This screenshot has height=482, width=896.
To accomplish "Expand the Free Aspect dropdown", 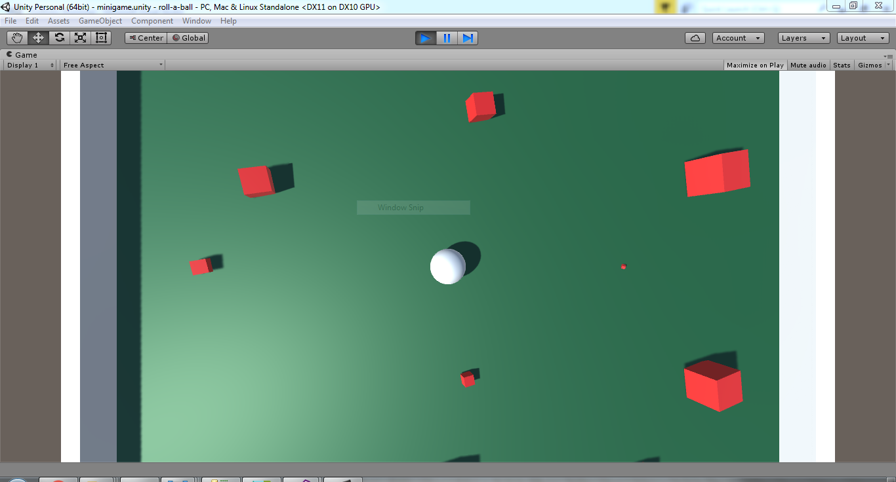I will point(112,65).
